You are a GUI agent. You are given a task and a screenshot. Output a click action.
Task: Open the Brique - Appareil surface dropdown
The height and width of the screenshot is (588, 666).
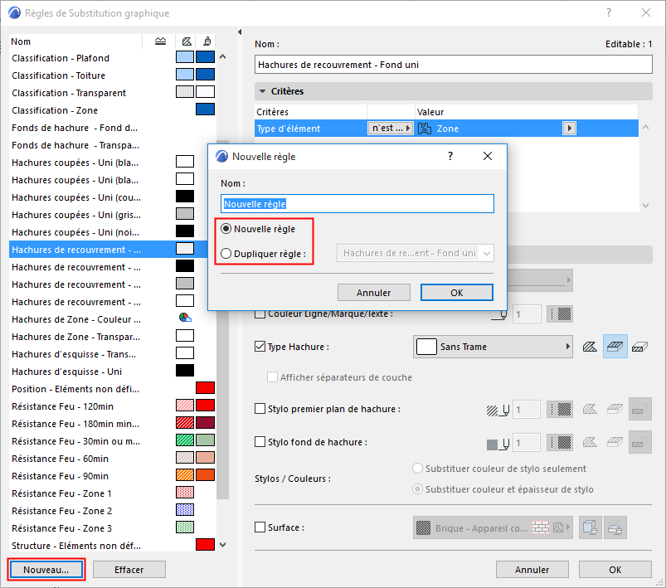(x=493, y=527)
